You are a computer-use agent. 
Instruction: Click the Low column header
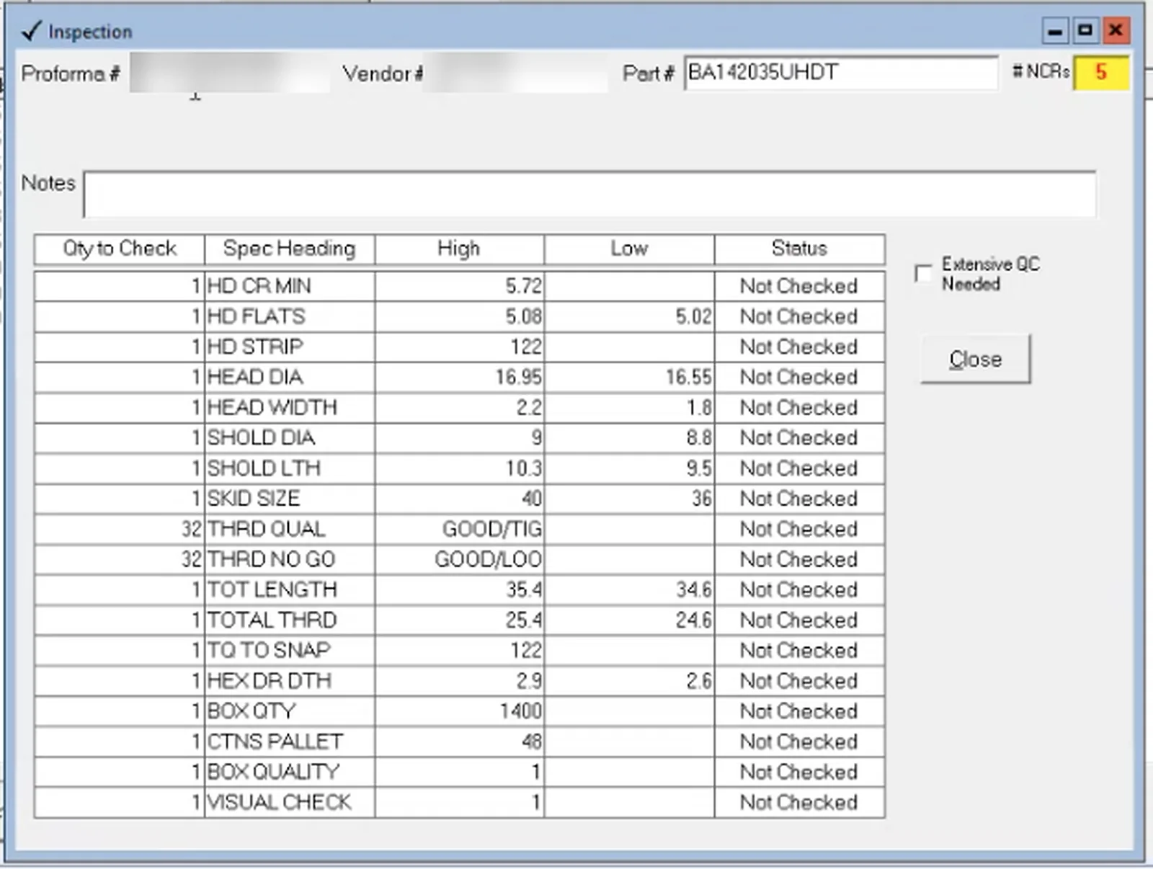[630, 249]
